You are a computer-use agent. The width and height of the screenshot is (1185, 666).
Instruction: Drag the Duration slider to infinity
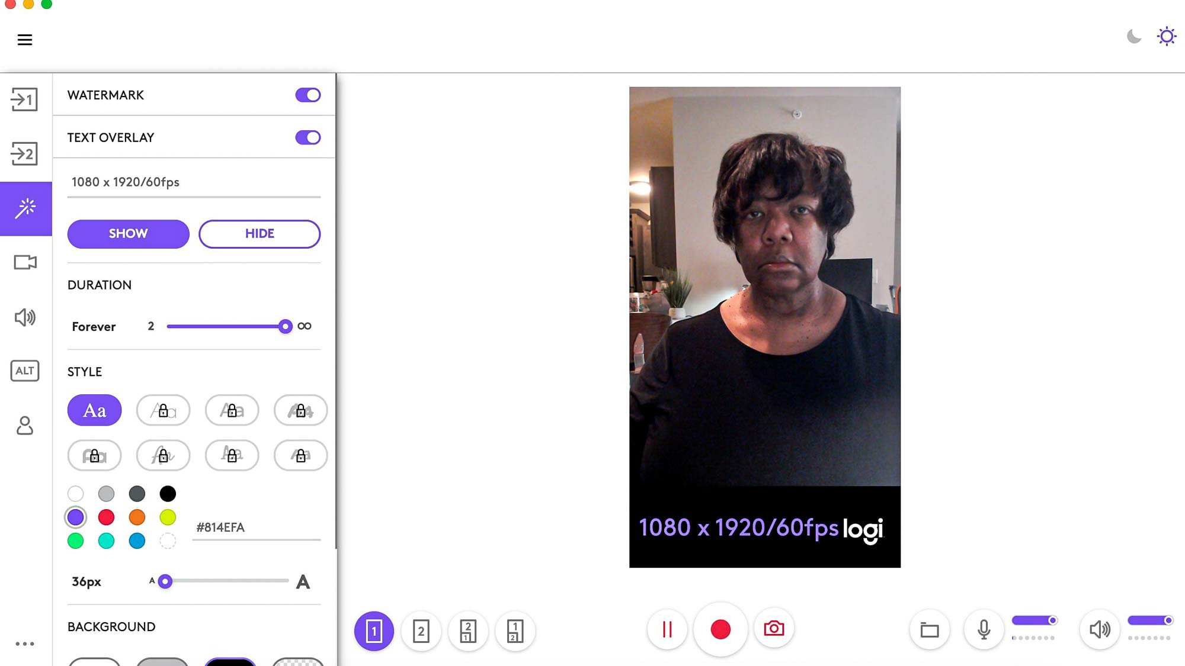pos(303,325)
